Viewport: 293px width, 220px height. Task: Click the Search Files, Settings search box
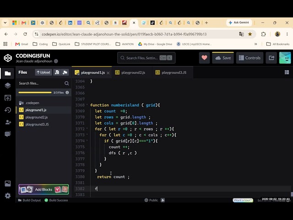click(x=146, y=58)
